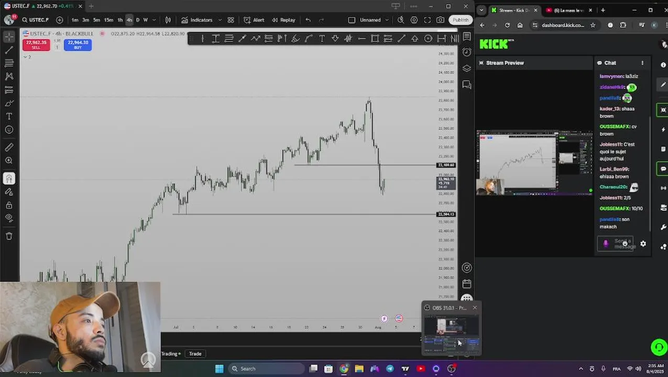Select the ruler Measure tool
Image resolution: width=668 pixels, height=377 pixels.
(9, 148)
